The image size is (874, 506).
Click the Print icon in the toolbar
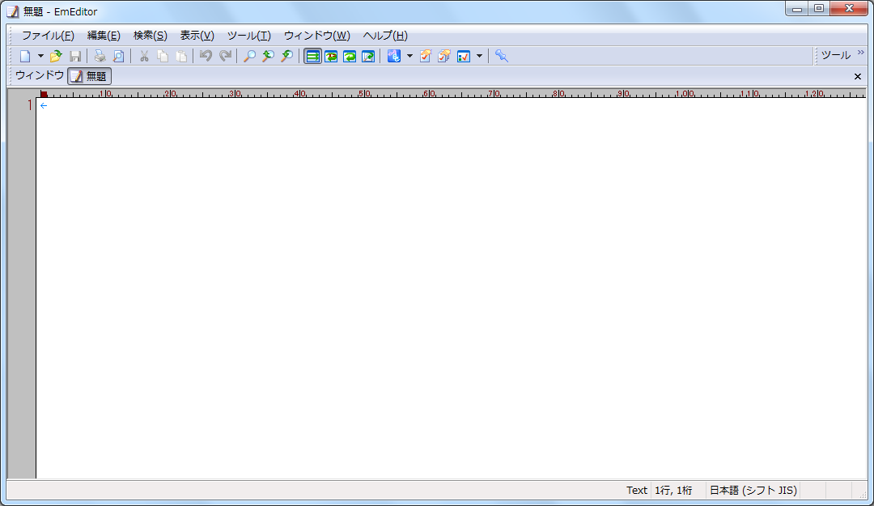coord(100,56)
